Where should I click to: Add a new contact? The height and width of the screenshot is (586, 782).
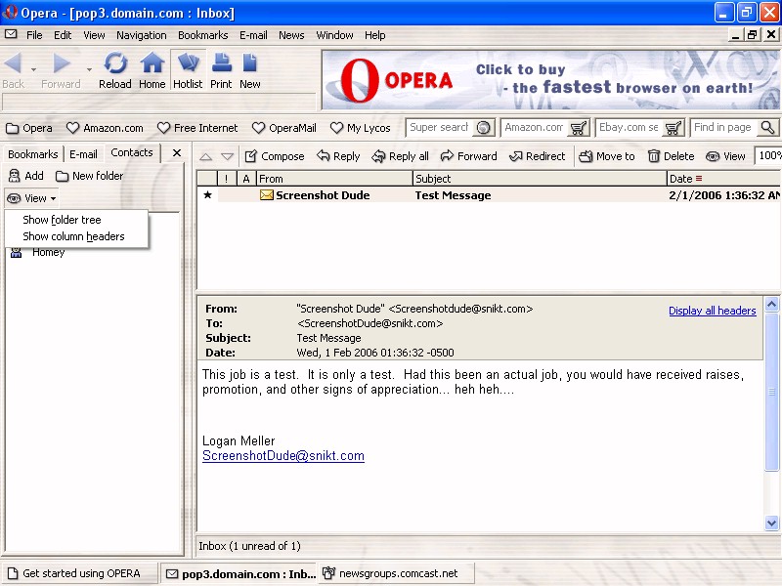coord(26,176)
